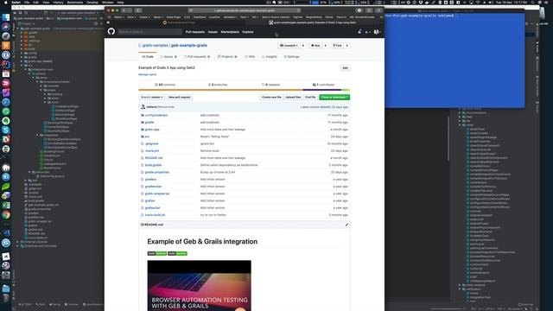Focus the GitHub search field
This screenshot has height=311, width=553.
click(149, 32)
